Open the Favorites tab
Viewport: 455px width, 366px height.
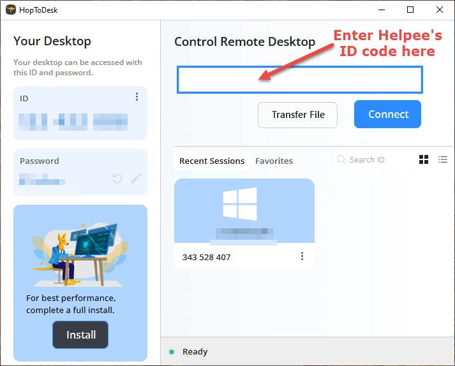pos(274,161)
